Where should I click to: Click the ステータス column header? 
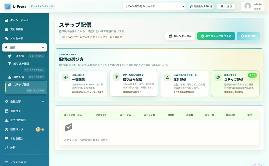pos(125,115)
